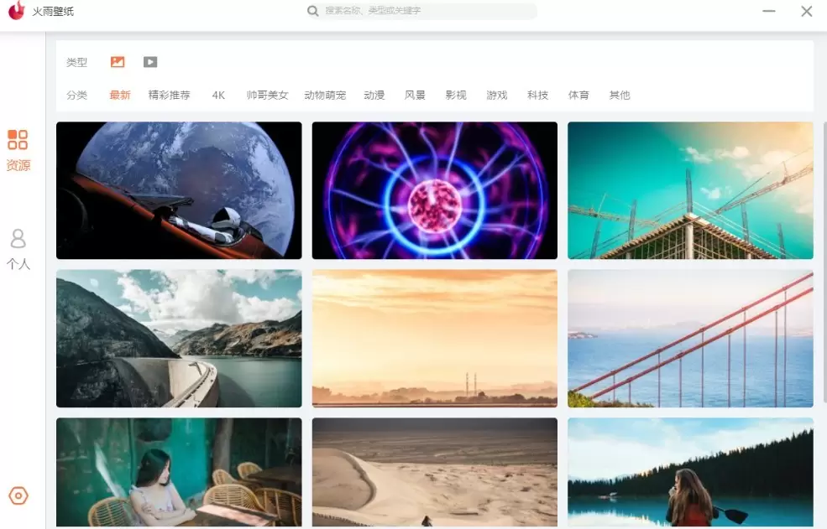Open the 资源 resources section

pos(18,151)
